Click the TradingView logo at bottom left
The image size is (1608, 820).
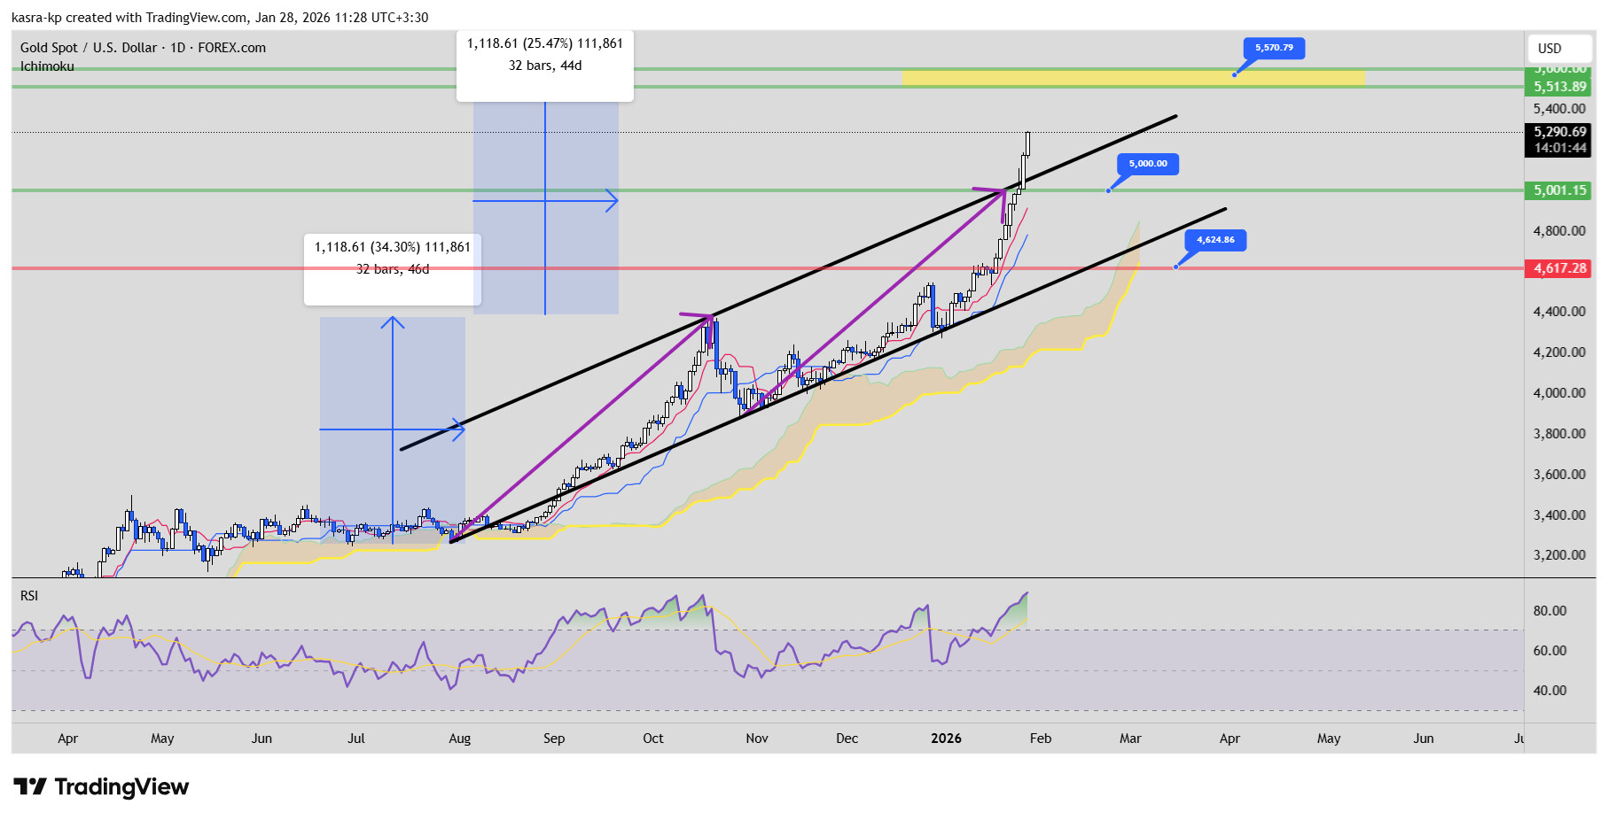[101, 786]
